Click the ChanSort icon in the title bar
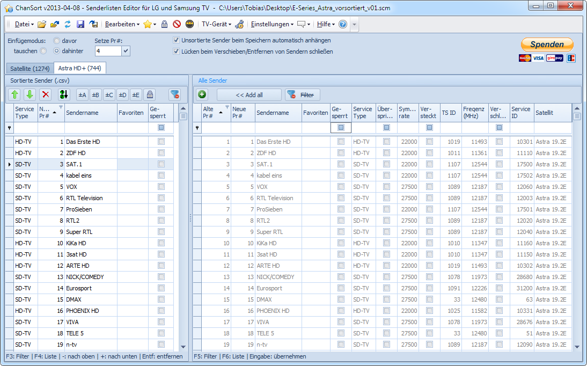Viewport: 587px width, 366px height. point(8,8)
